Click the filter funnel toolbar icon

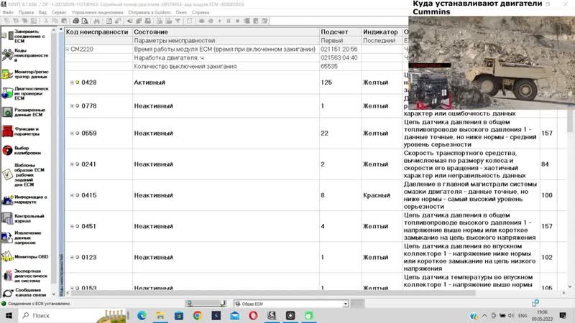click(178, 21)
